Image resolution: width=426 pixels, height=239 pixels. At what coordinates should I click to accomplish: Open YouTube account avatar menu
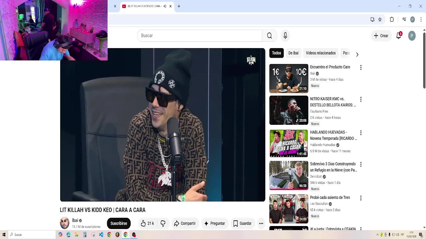pyautogui.click(x=412, y=36)
